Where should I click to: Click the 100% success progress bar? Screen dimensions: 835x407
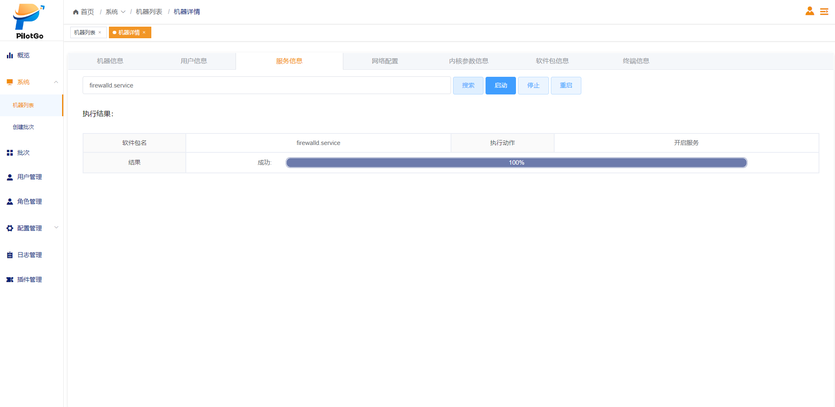click(x=516, y=163)
